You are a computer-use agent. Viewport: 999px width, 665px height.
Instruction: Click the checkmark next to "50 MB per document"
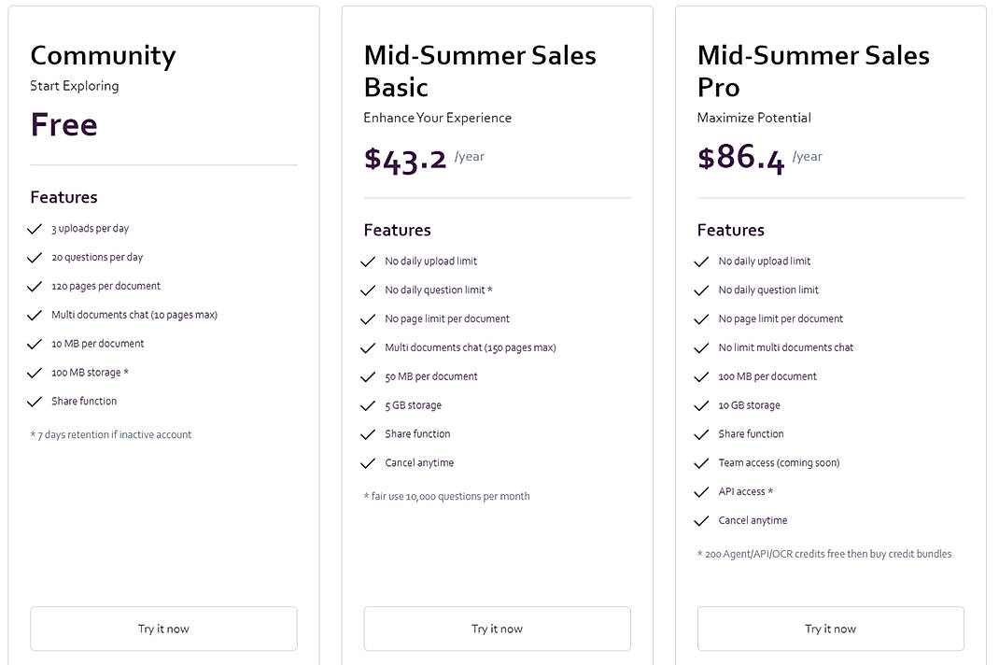[368, 376]
